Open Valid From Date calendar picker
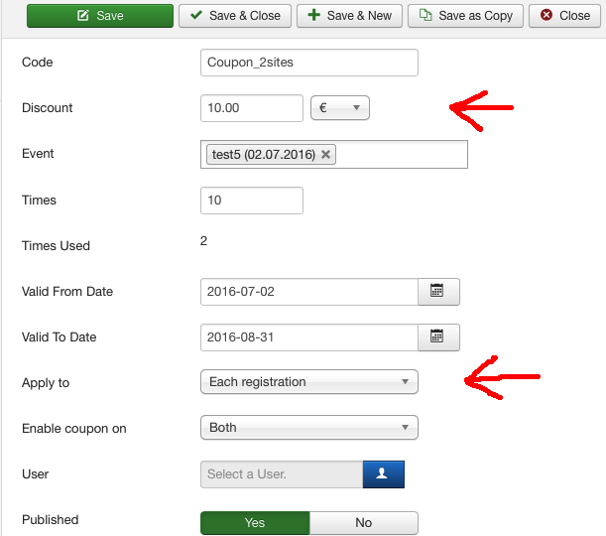The height and width of the screenshot is (536, 606). pos(437,292)
